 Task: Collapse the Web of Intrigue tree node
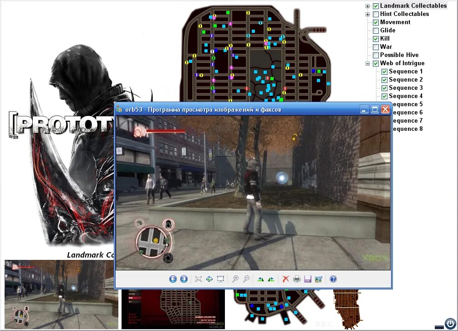coord(368,63)
